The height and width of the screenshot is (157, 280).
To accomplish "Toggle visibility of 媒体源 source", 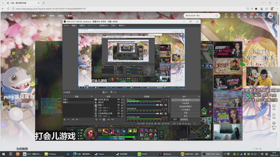I will tap(118, 102).
